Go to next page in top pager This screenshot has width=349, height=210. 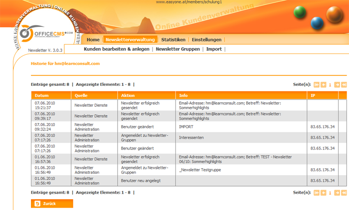coord(337,84)
